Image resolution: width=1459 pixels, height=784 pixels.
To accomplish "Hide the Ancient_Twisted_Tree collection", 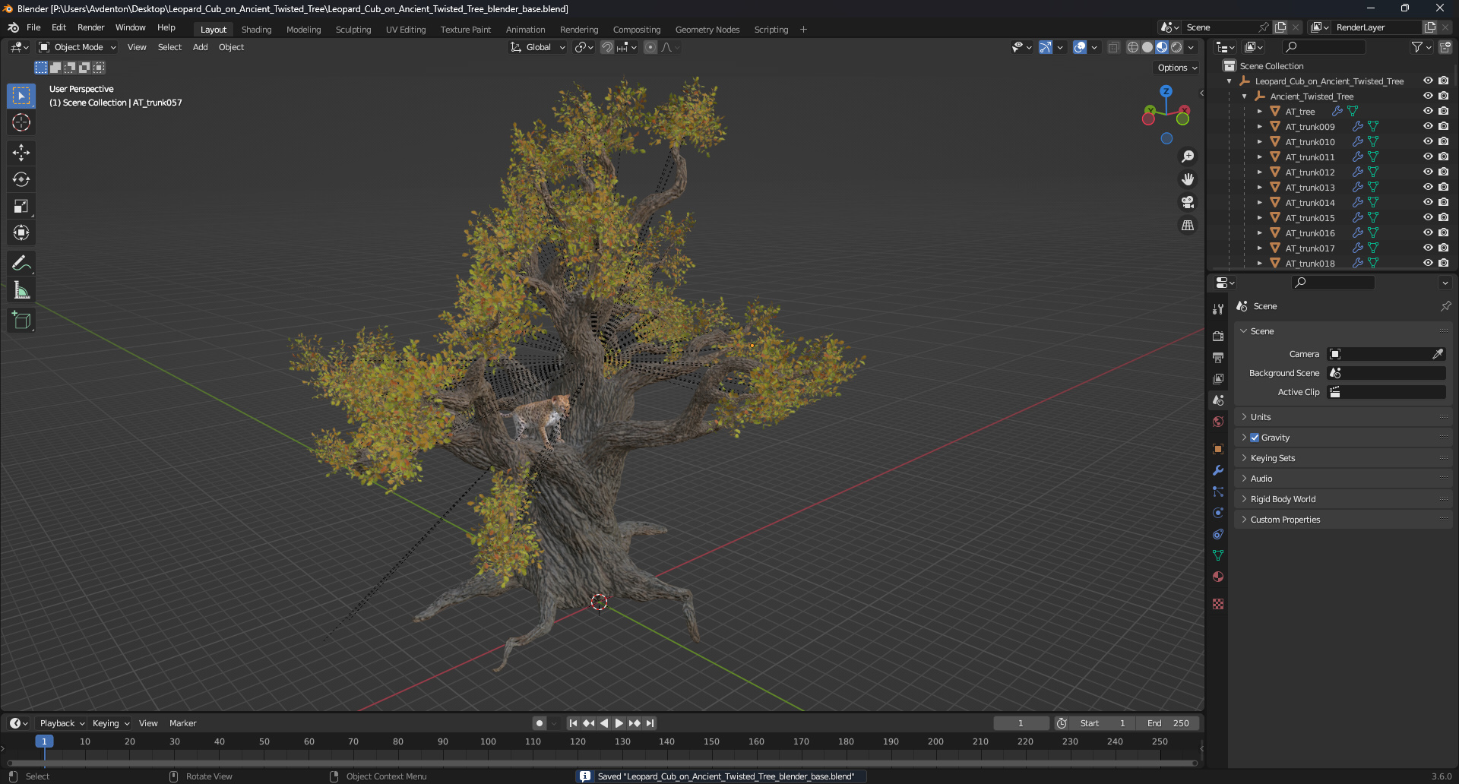I will pos(1428,96).
